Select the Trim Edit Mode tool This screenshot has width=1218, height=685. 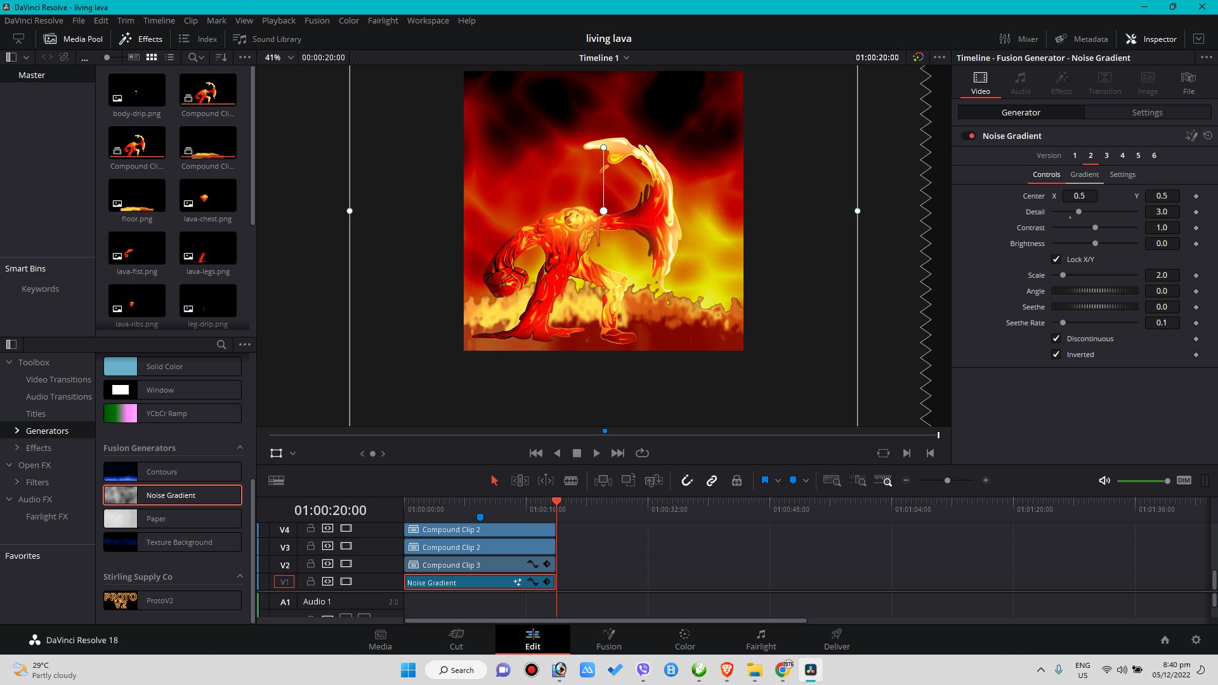[x=520, y=481]
